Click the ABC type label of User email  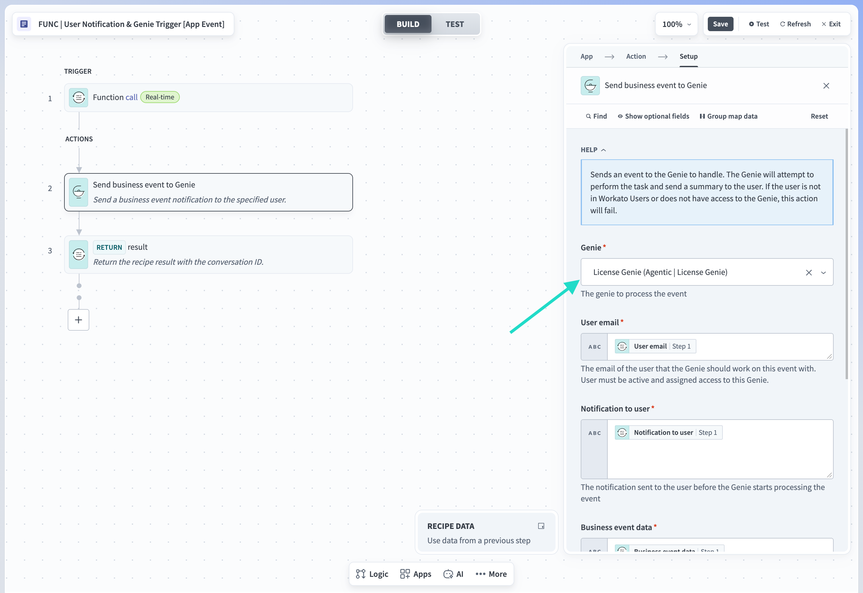point(594,347)
